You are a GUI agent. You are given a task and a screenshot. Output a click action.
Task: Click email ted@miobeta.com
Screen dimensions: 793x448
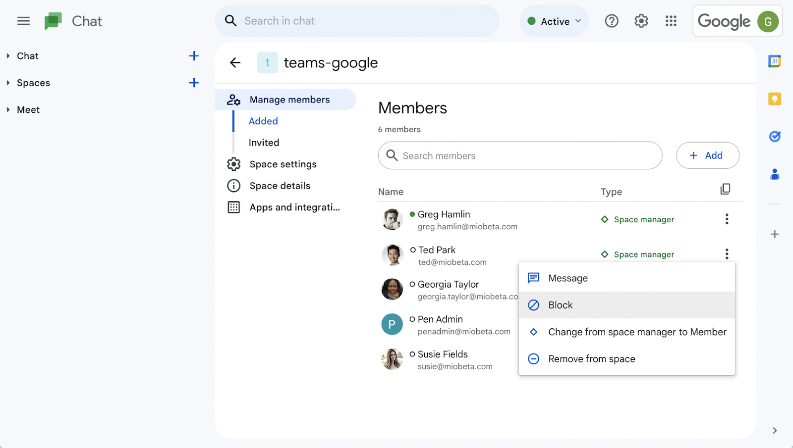[453, 262]
